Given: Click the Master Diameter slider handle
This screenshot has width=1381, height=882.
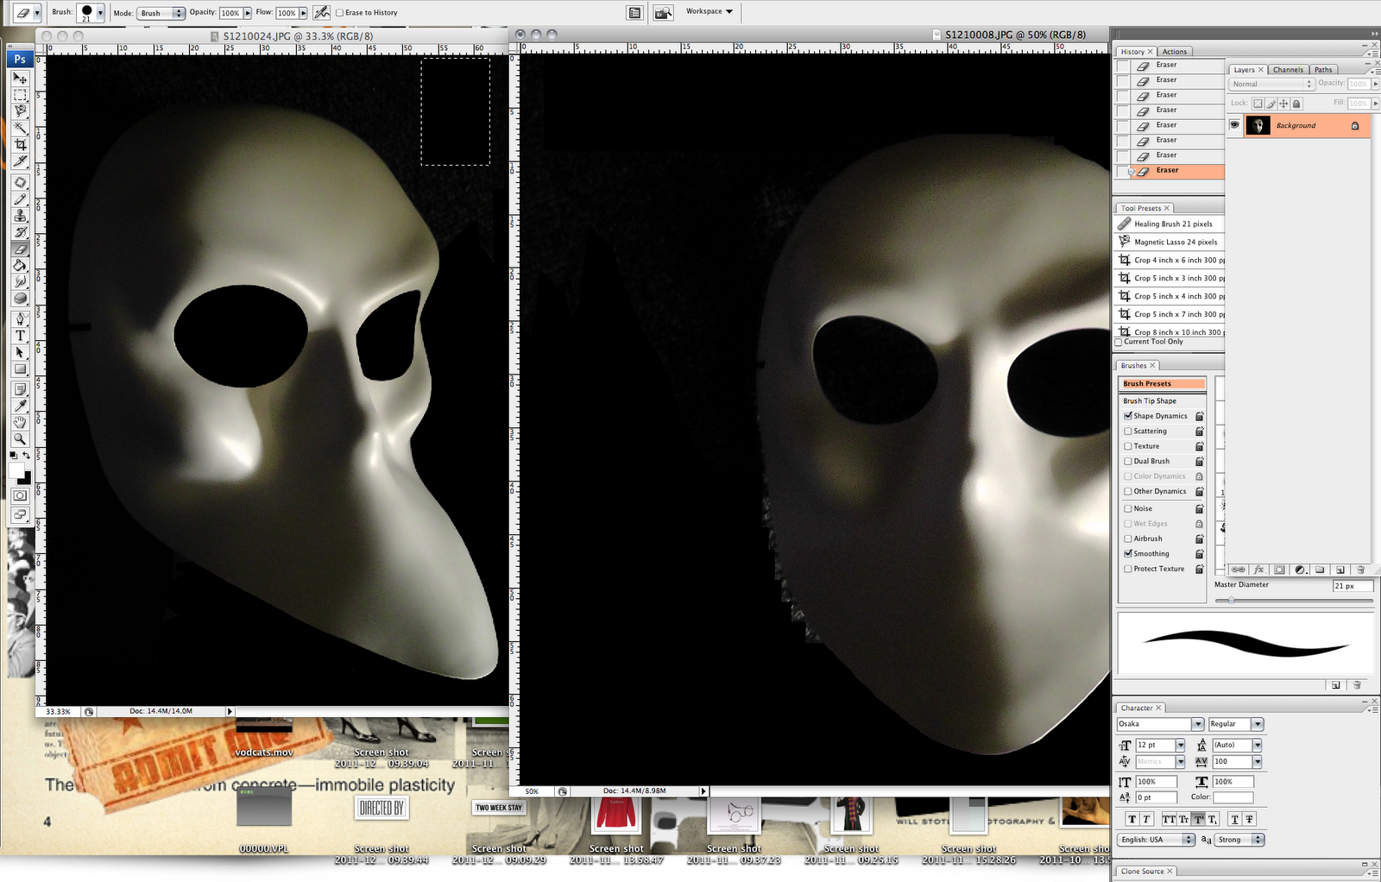Looking at the screenshot, I should coord(1231,600).
